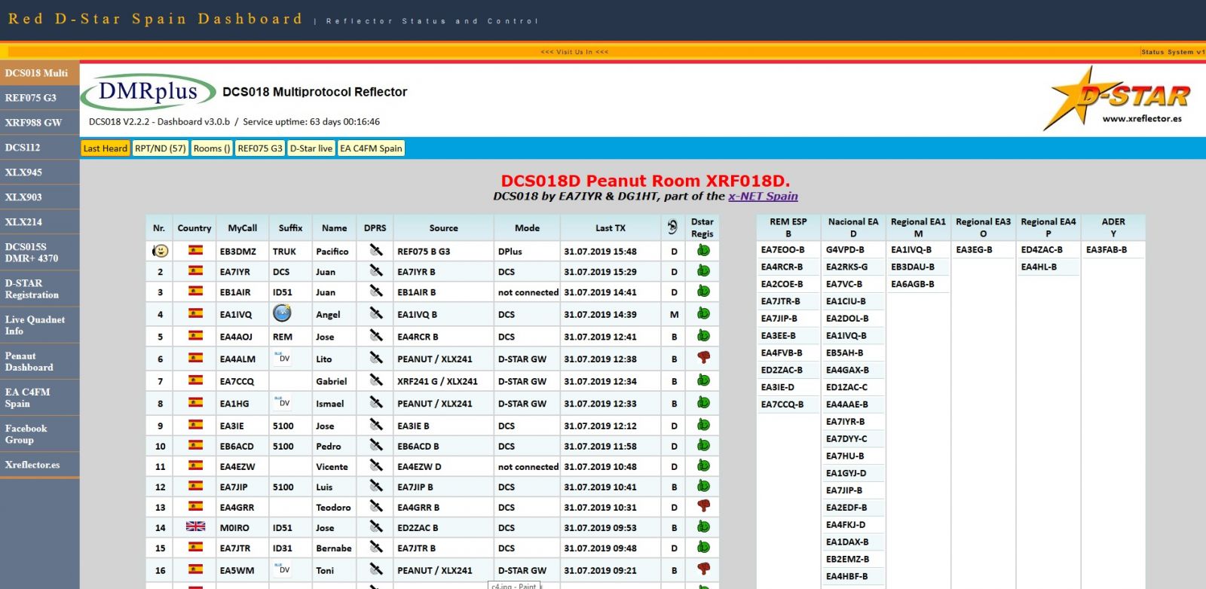Click the UK flag in M0IRO row
Viewport: 1206px width, 589px height.
coord(195,526)
